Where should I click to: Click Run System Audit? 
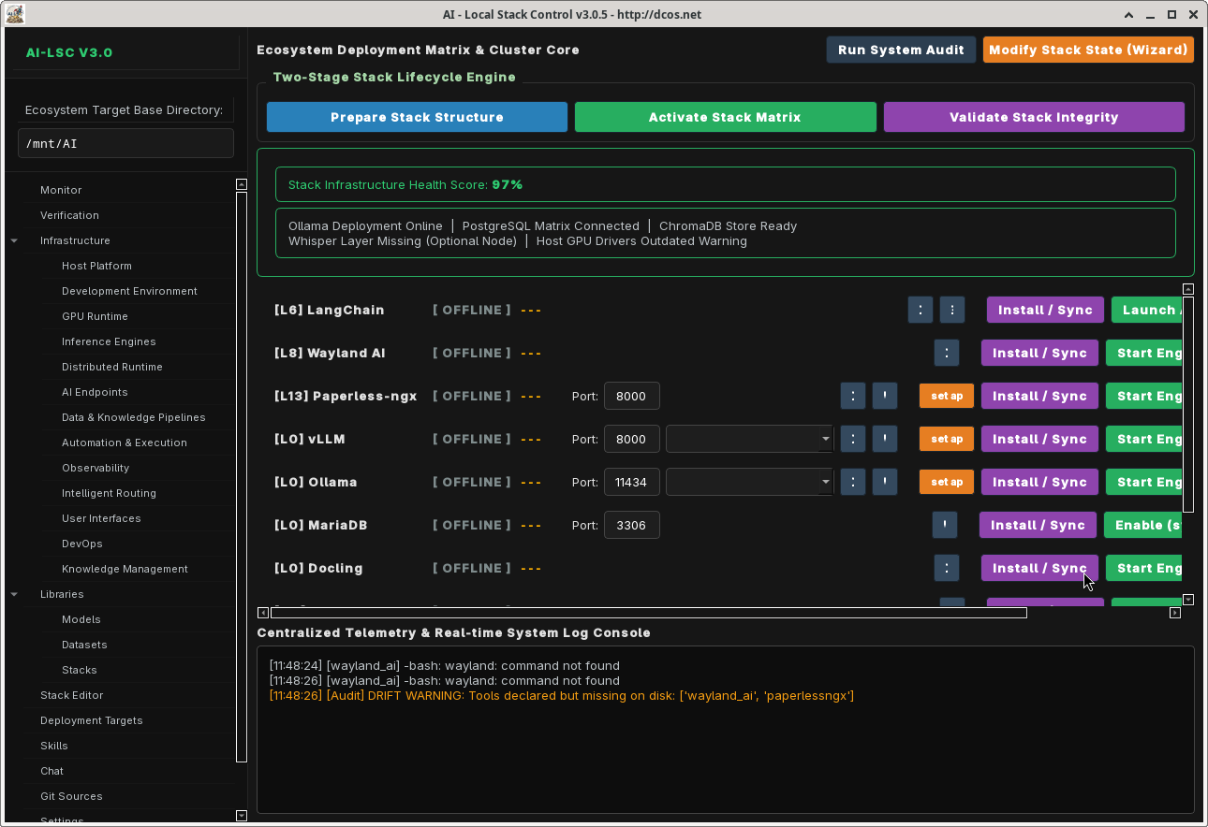tap(901, 50)
